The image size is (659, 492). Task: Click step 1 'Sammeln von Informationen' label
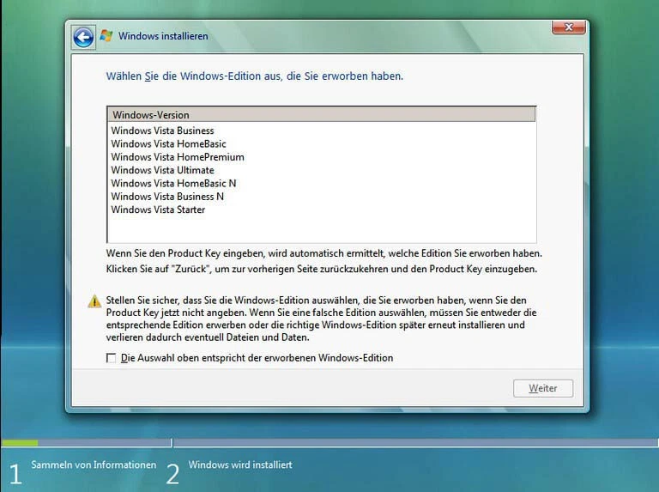point(94,465)
